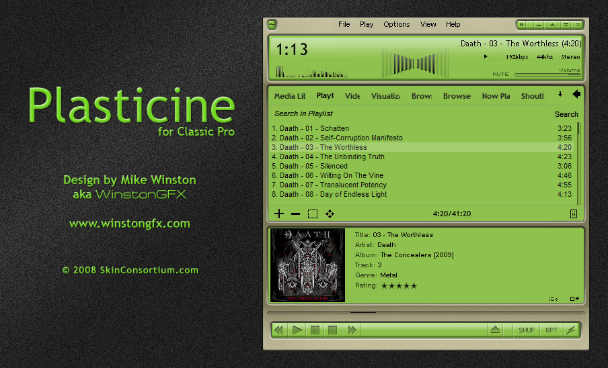Click the center mirrored visualization bars
The image size is (608, 368).
click(x=415, y=64)
